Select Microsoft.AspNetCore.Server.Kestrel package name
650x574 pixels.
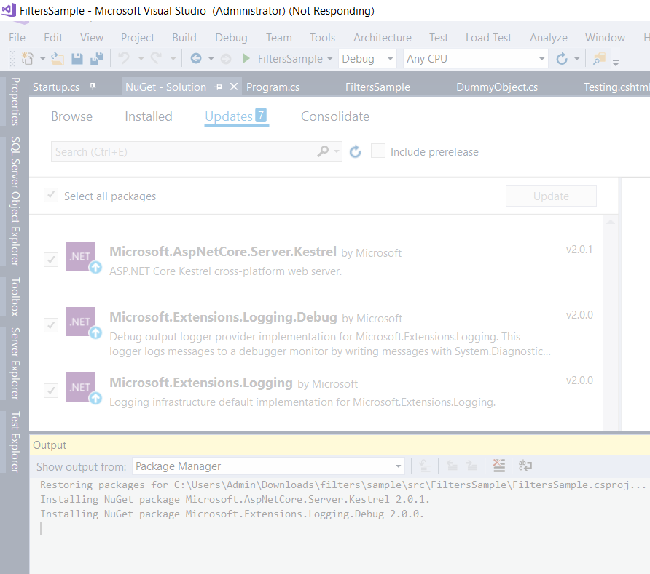pyautogui.click(x=222, y=252)
